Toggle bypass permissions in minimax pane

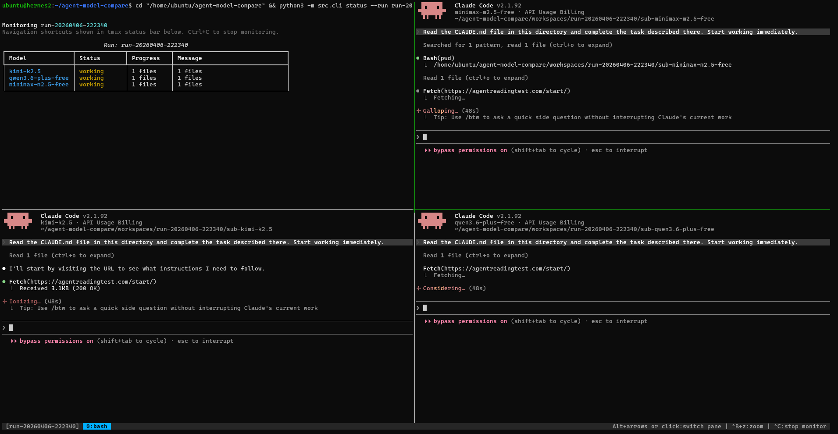pos(465,150)
